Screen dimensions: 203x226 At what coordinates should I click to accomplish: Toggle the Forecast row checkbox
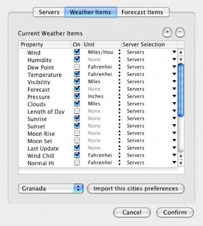[77, 89]
